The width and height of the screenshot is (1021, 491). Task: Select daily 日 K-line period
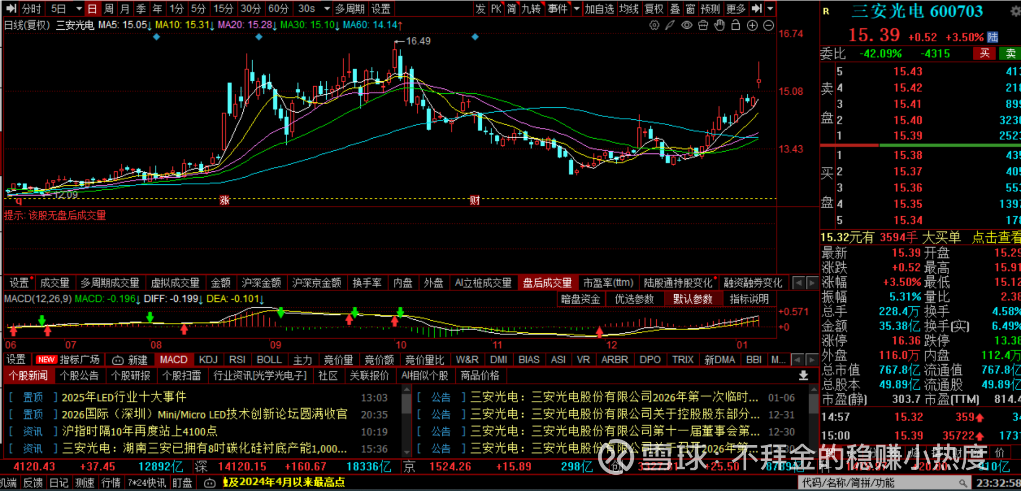click(92, 9)
